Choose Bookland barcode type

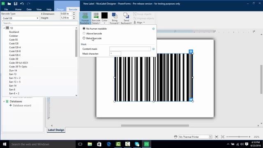tap(14, 32)
